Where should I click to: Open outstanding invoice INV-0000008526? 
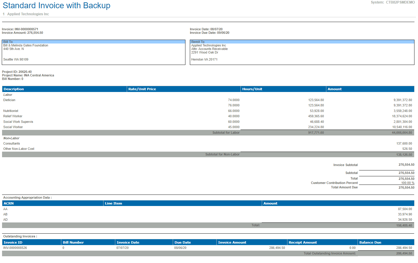pyautogui.click(x=15, y=248)
